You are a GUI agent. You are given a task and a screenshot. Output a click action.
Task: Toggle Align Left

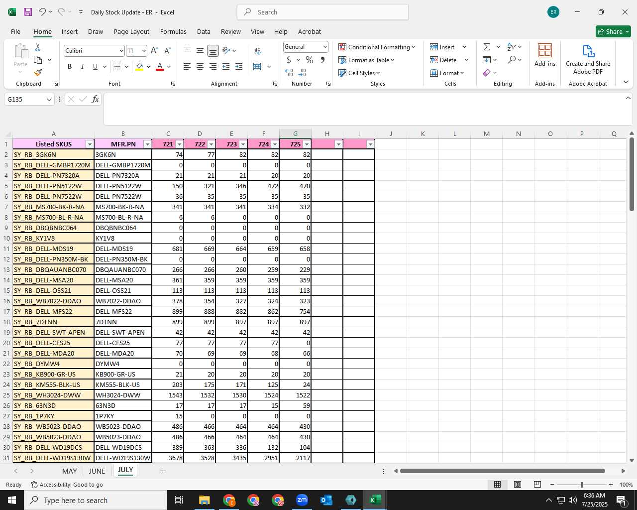pos(187,66)
